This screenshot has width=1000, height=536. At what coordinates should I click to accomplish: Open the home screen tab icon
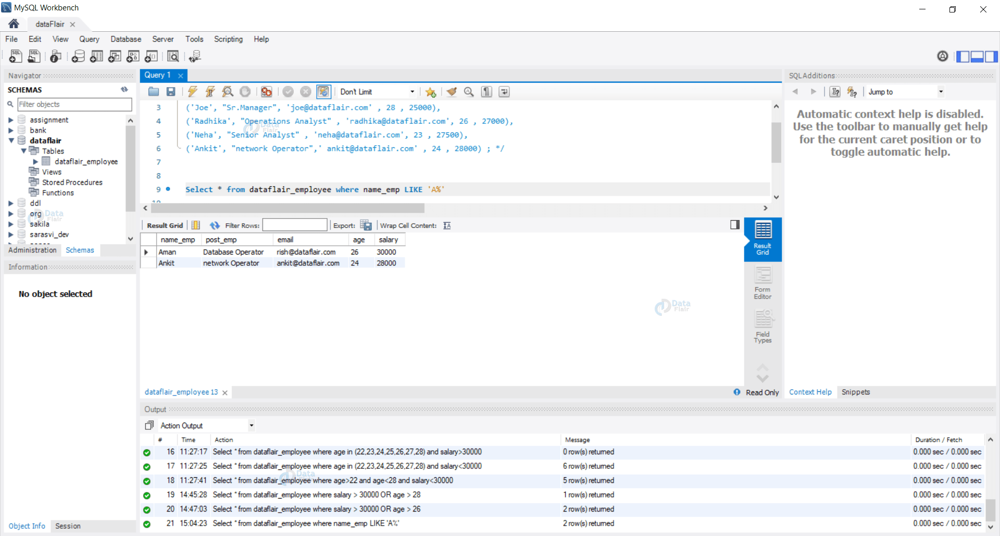click(x=14, y=24)
